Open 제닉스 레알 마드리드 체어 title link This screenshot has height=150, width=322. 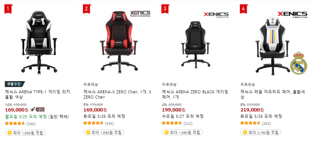272,94
